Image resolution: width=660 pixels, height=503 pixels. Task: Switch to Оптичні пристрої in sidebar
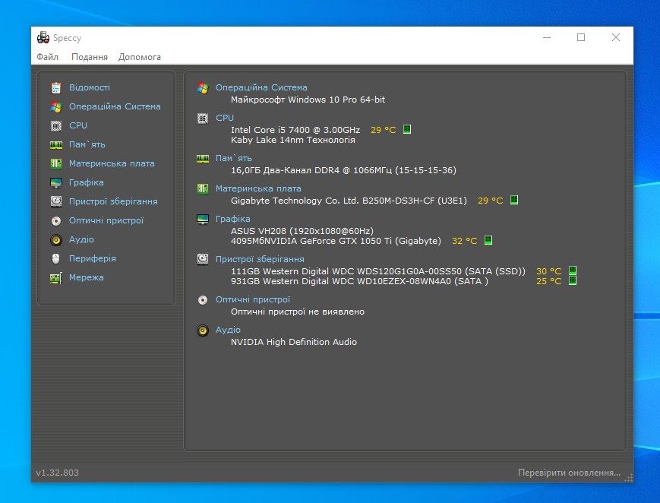coord(106,220)
